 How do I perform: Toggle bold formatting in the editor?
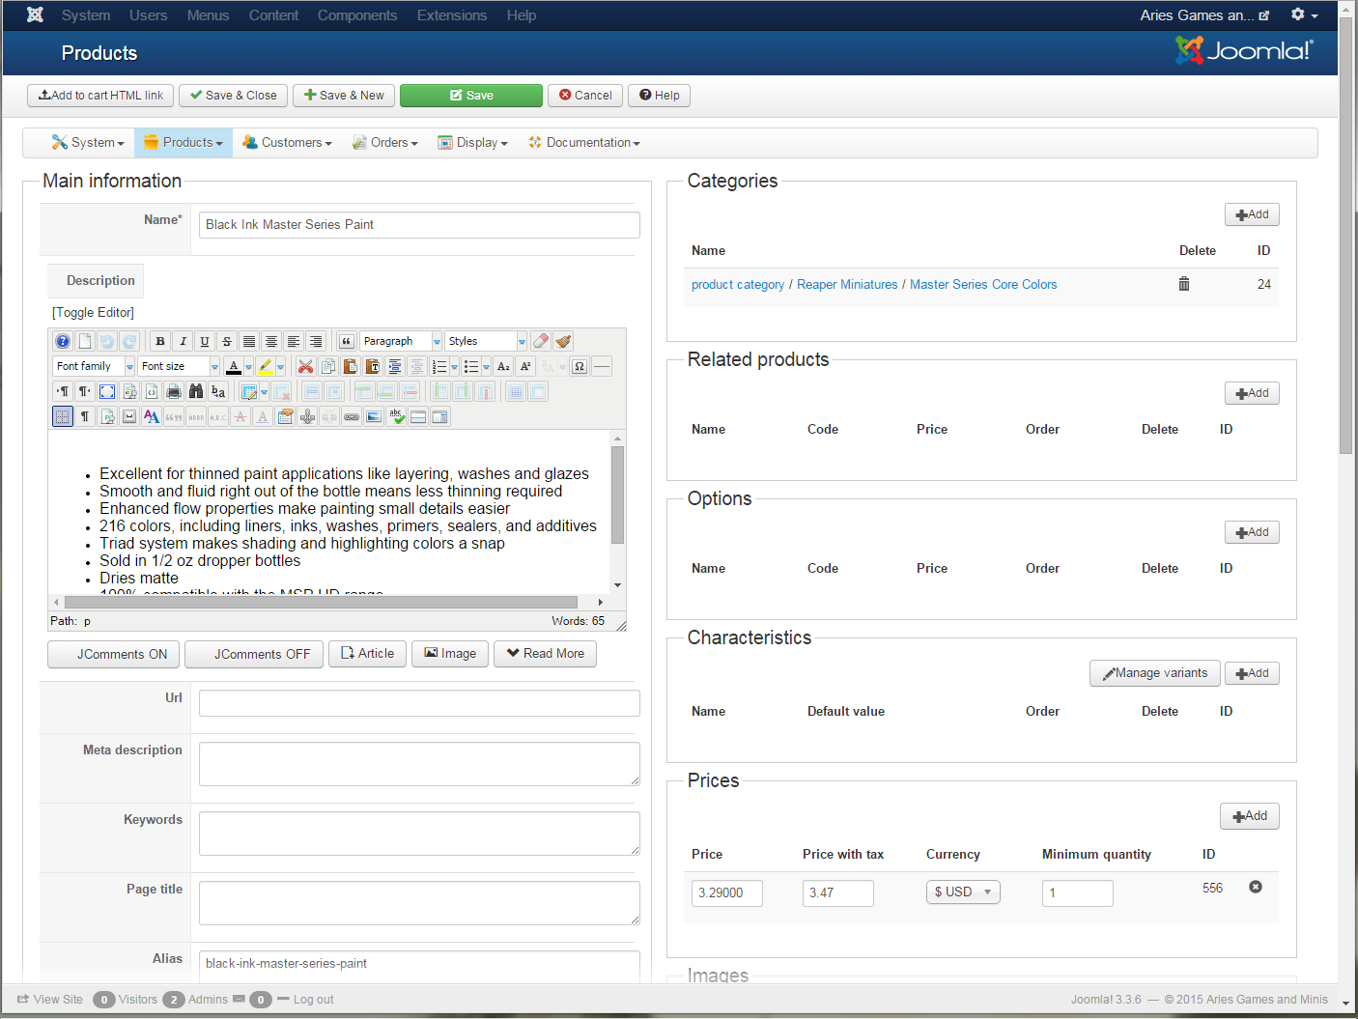[x=160, y=341]
